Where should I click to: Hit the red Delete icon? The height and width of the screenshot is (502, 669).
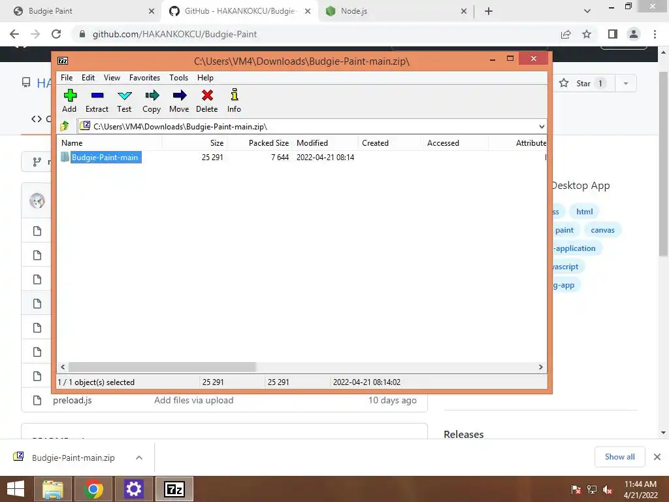pyautogui.click(x=207, y=101)
